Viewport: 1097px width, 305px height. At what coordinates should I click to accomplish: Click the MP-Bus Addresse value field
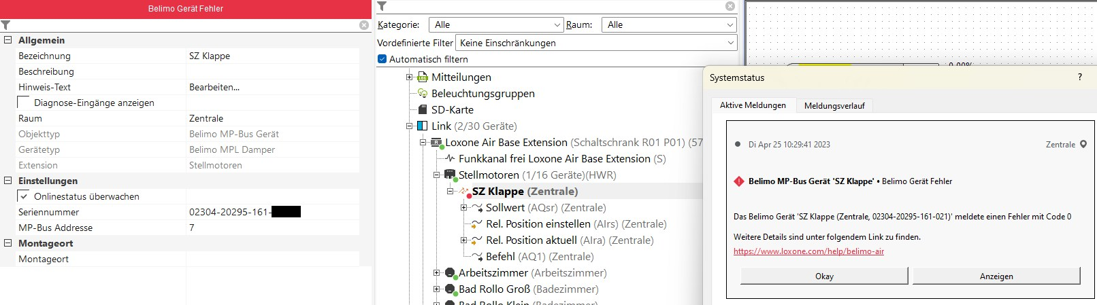point(272,228)
